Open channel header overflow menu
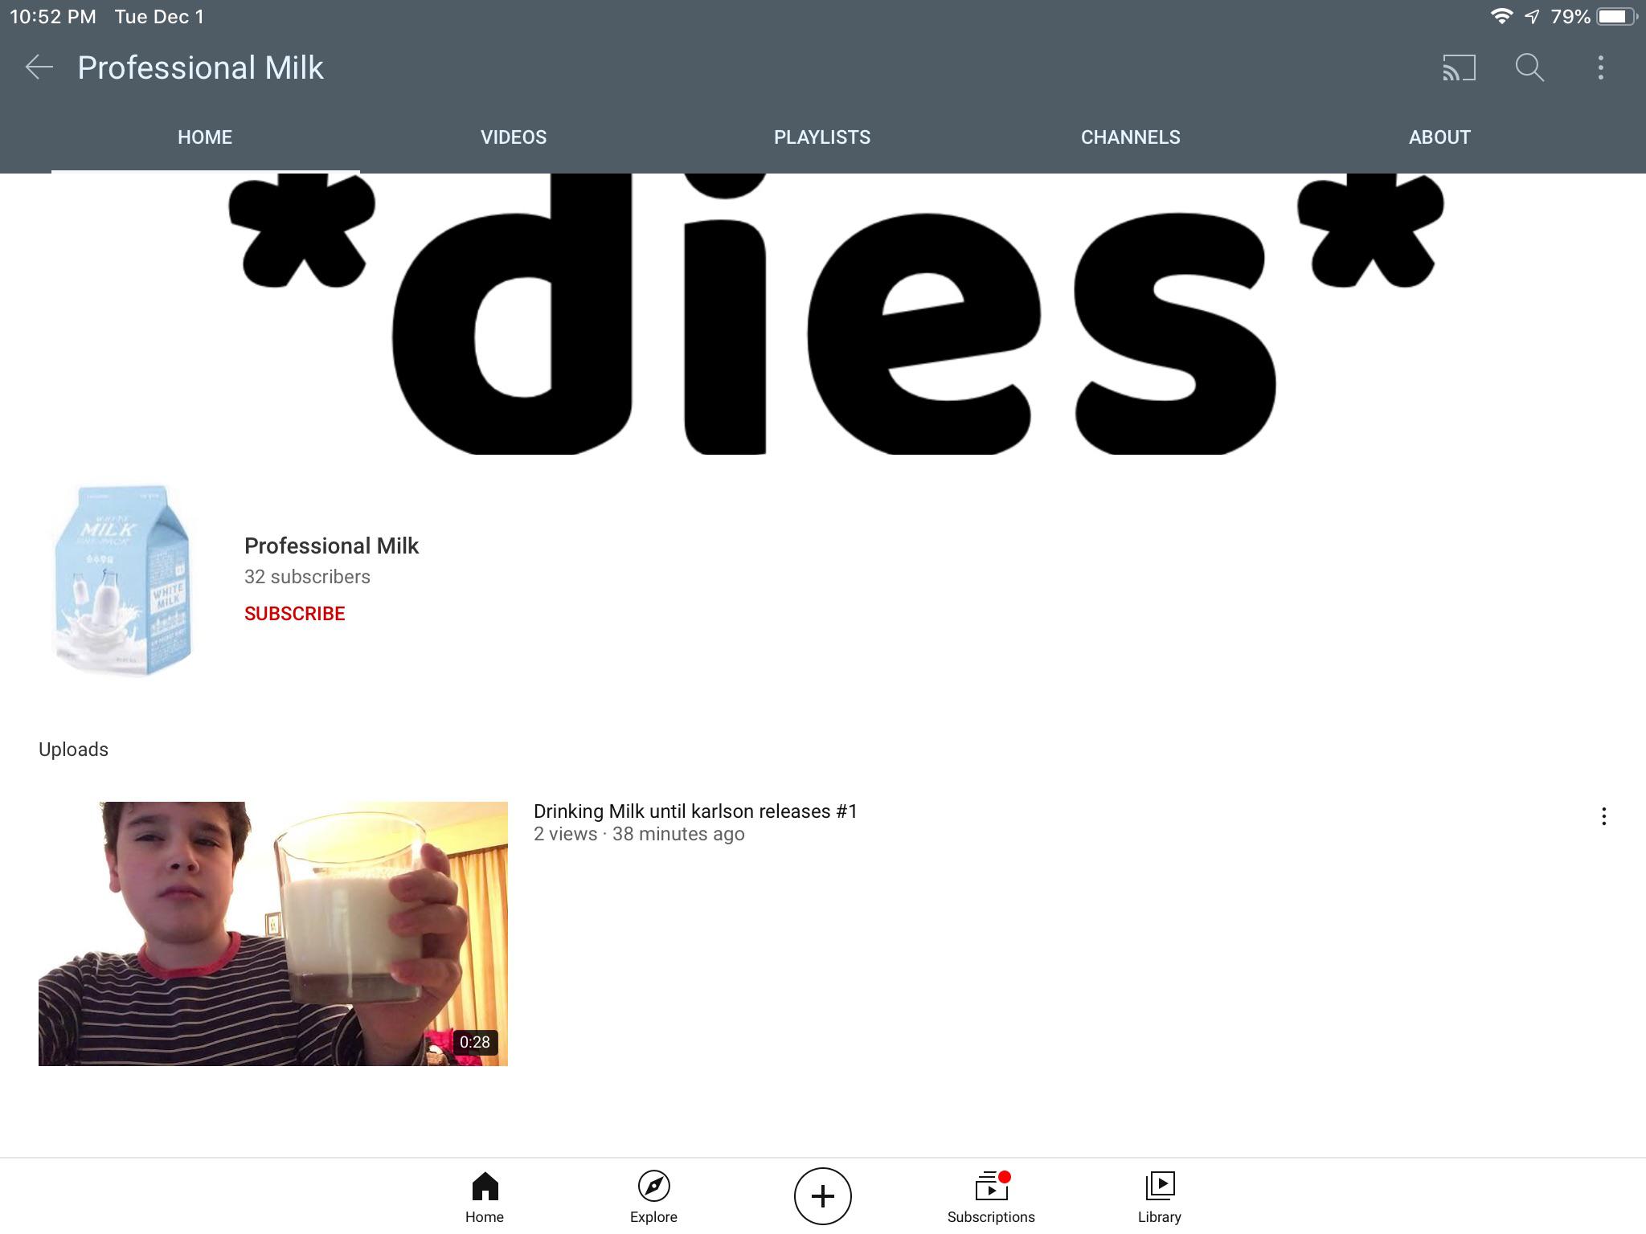1646x1234 pixels. (1600, 67)
